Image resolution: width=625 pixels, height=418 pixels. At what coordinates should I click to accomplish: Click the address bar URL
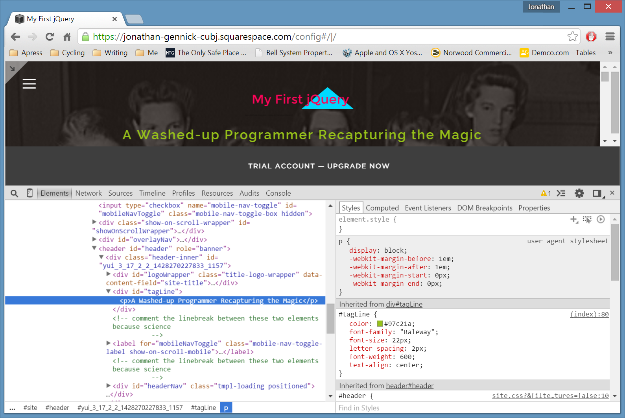pos(214,37)
